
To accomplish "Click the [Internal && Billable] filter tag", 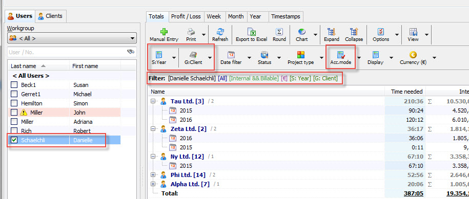I will click(254, 79).
